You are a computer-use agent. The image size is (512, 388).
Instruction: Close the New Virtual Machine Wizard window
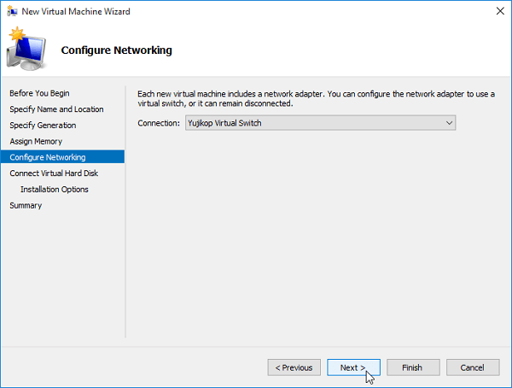coord(500,11)
